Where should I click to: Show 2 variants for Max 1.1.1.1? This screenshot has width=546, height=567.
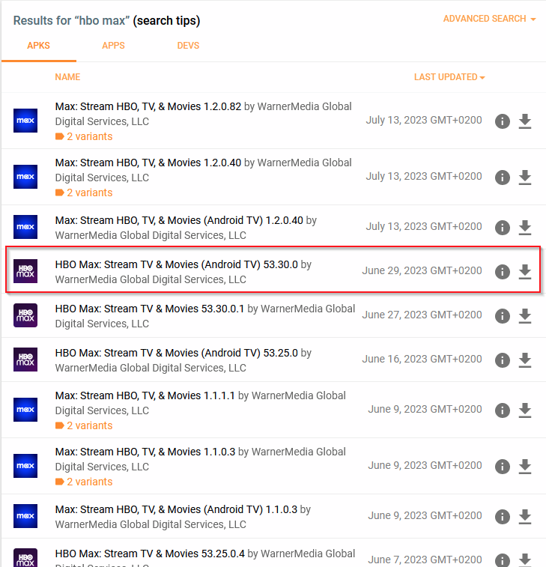84,425
